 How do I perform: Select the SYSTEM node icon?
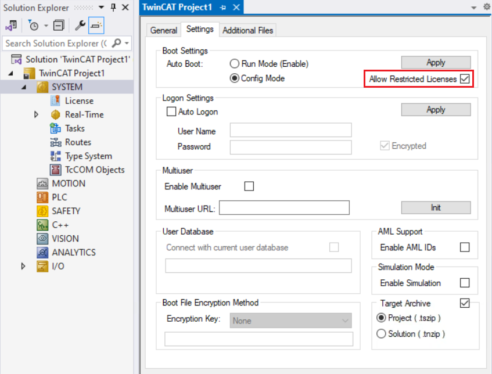pos(42,87)
